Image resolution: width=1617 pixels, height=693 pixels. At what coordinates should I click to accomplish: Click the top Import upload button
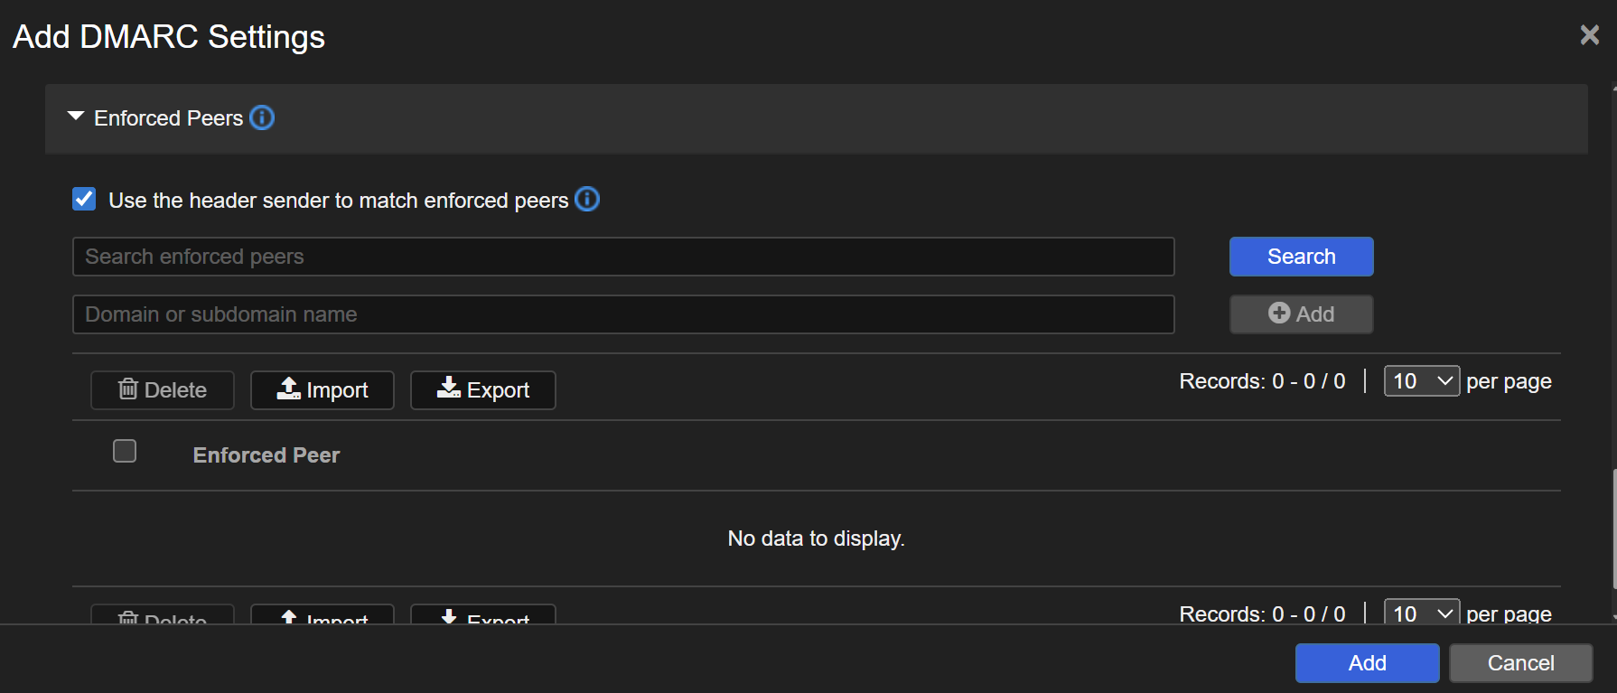(322, 390)
